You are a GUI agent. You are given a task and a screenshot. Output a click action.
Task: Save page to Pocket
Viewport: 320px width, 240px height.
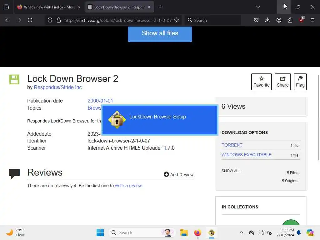[256, 20]
